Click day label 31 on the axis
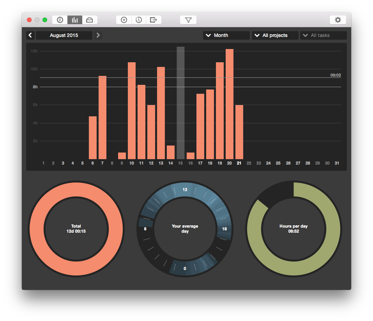The width and height of the screenshot is (373, 321). pyautogui.click(x=337, y=163)
